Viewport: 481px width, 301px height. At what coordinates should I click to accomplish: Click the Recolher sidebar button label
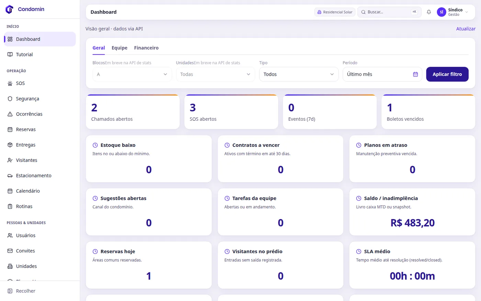[26, 291]
